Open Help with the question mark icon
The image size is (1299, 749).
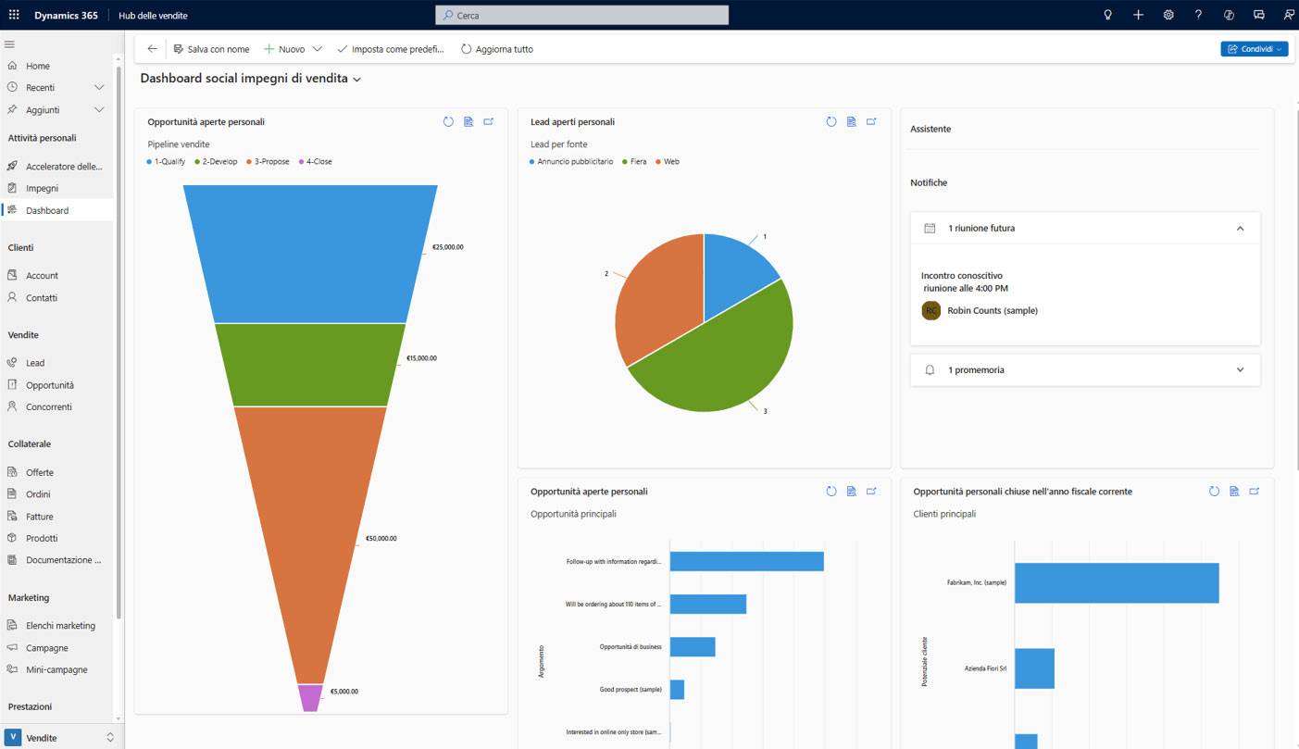click(1198, 15)
